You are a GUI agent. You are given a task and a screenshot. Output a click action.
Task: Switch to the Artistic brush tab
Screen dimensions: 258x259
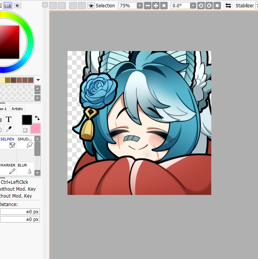pyautogui.click(x=18, y=109)
